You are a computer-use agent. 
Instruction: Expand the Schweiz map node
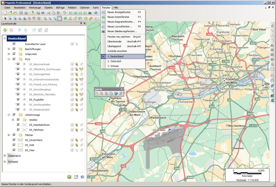pyautogui.click(x=5, y=162)
